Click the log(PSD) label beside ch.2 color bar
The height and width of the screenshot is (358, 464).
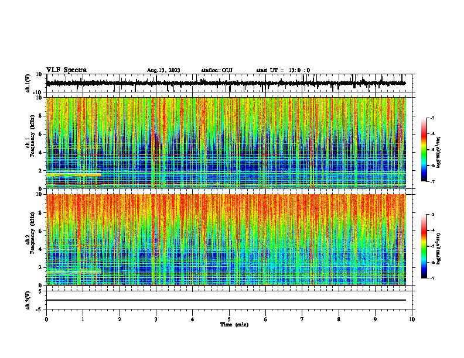click(x=438, y=249)
